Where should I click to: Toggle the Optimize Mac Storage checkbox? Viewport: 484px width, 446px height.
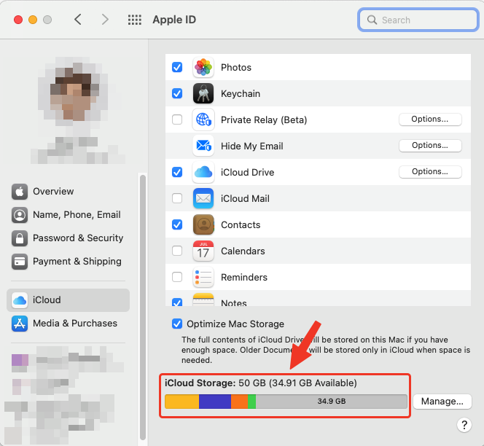pos(177,324)
